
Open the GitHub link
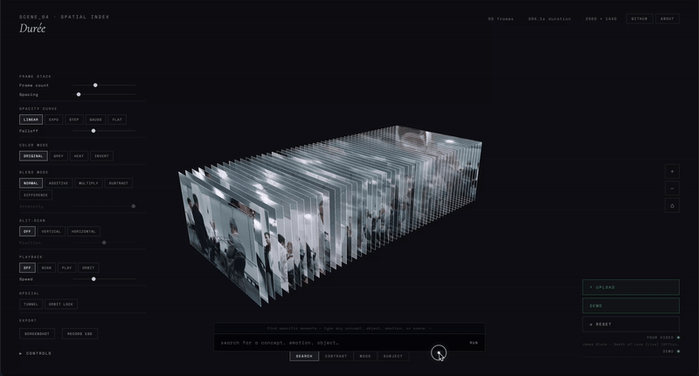640,18
